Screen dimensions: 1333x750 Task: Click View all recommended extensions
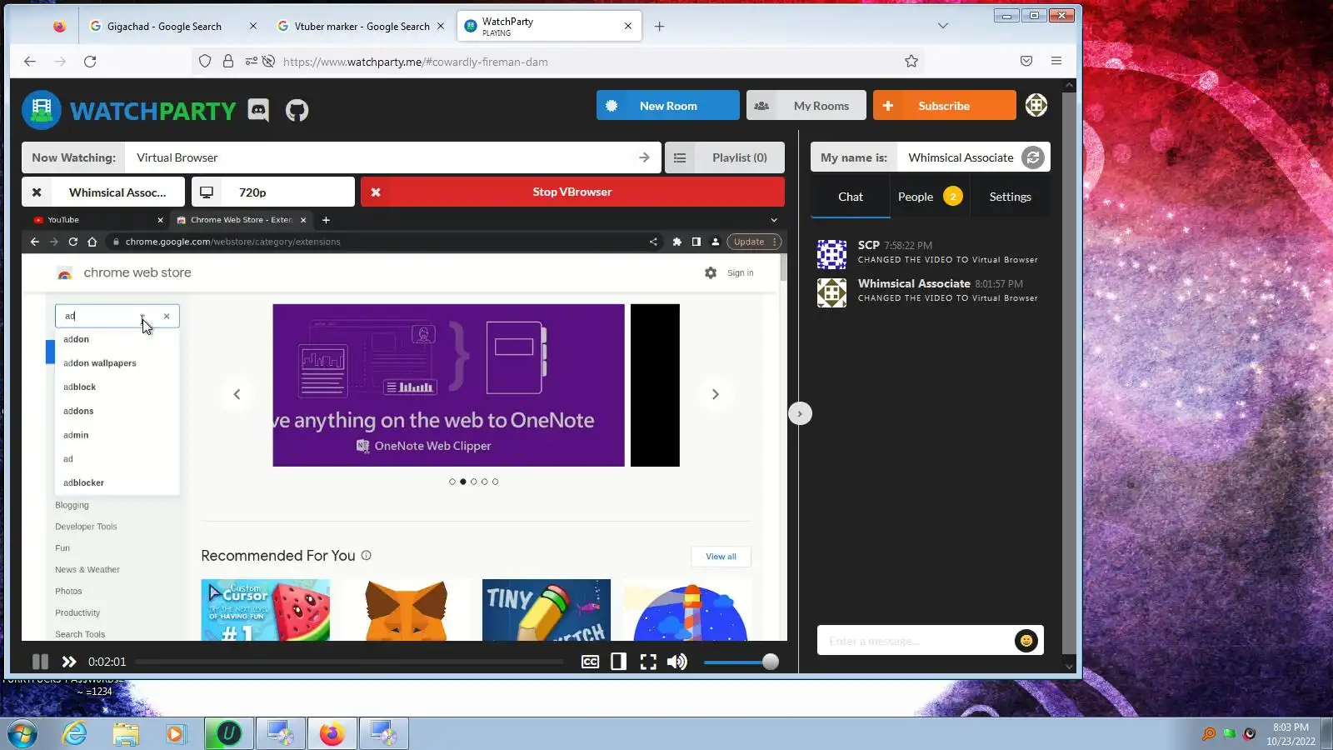721,557
